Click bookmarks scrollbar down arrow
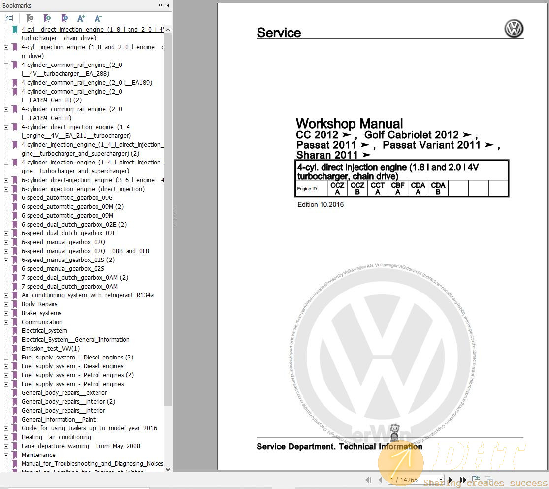 tap(168, 469)
